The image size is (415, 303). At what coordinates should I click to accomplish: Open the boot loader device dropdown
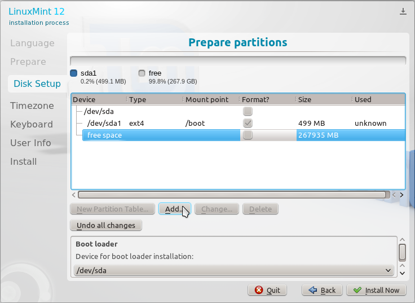click(x=233, y=270)
